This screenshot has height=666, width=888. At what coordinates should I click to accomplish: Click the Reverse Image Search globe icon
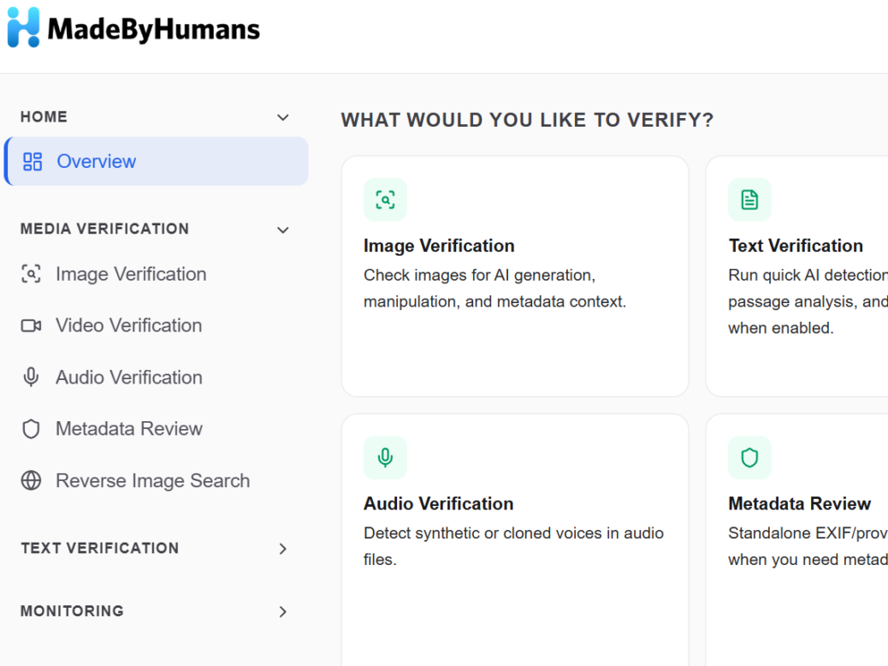coord(31,480)
